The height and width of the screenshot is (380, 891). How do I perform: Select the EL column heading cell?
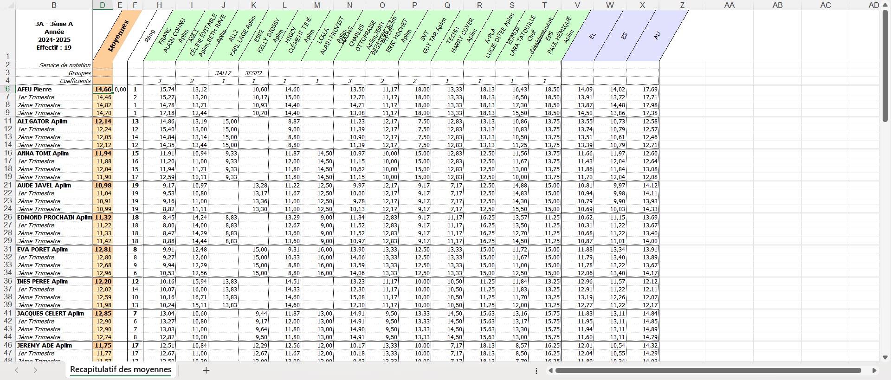click(x=593, y=36)
